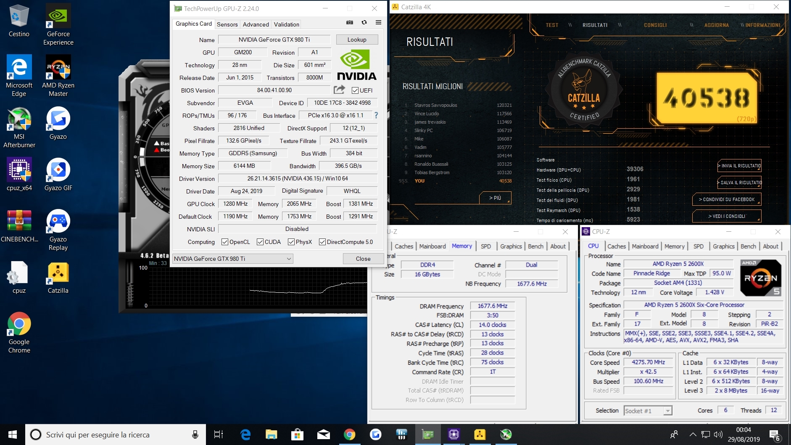Launch the Gyazo GIF shortcut
Image resolution: width=791 pixels, height=445 pixels.
pyautogui.click(x=58, y=175)
